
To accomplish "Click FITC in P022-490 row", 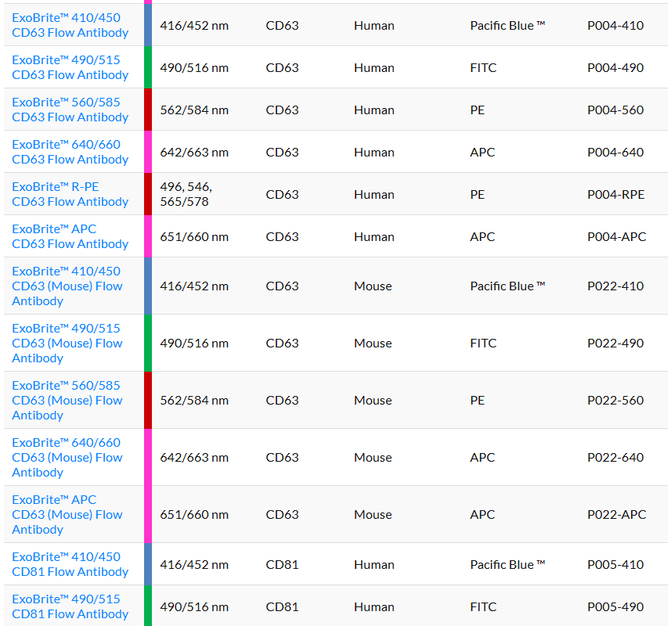I will click(483, 344).
